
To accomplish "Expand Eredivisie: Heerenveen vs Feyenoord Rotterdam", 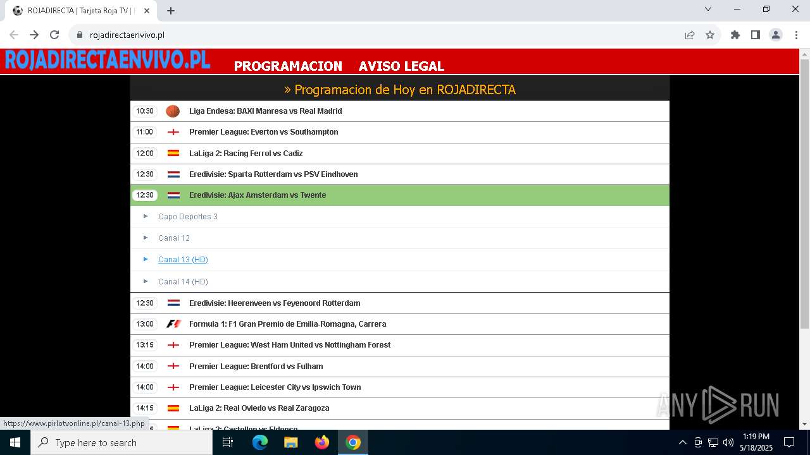I will pos(399,303).
